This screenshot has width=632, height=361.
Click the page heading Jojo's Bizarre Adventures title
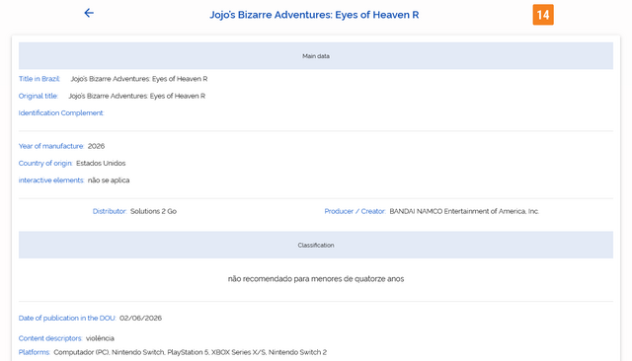coord(314,15)
